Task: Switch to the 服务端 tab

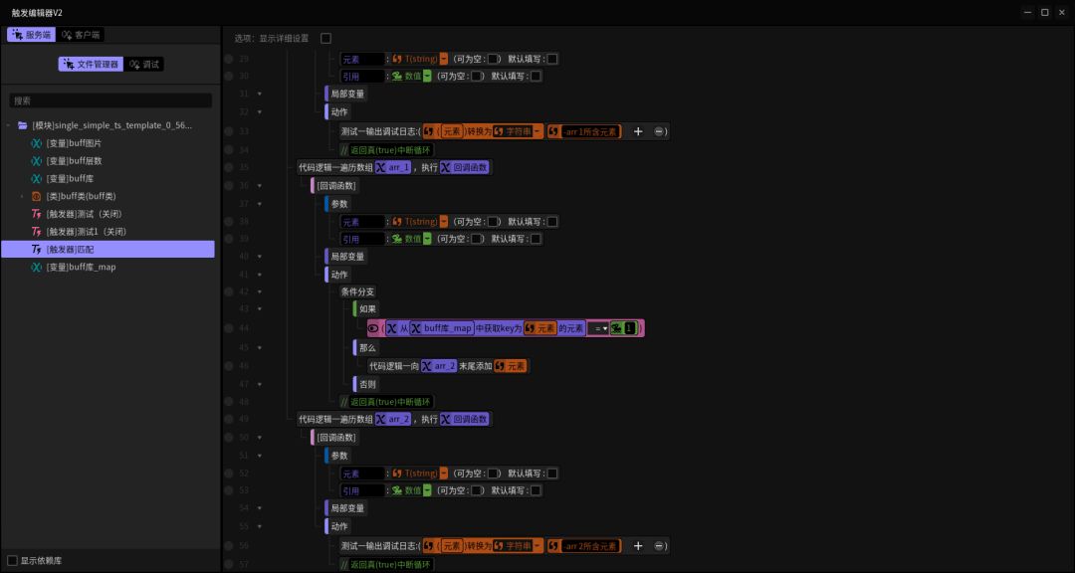Action: 31,34
